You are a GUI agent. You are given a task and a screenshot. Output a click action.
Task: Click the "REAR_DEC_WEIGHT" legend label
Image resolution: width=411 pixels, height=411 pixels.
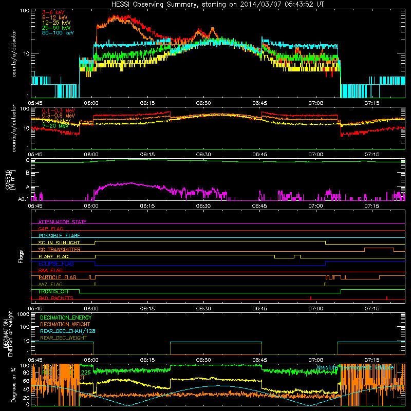pos(63,338)
